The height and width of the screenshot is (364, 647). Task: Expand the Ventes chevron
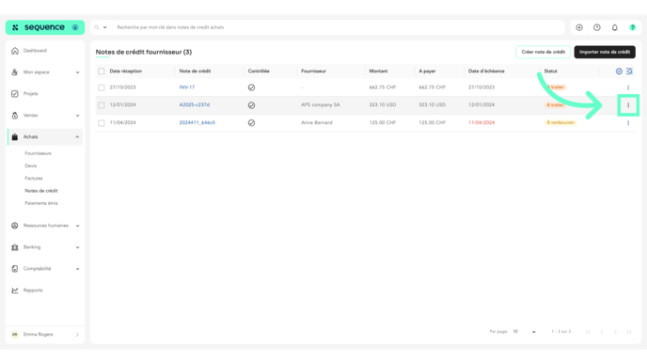[x=77, y=116]
